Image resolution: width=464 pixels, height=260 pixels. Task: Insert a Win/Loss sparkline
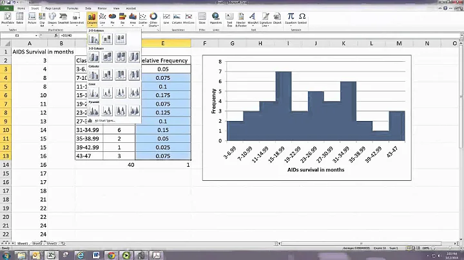click(x=188, y=18)
